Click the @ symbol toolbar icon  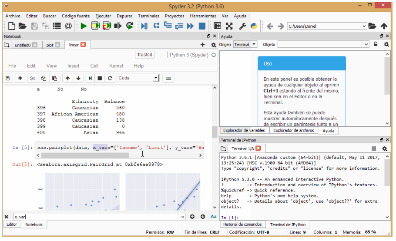coord(68,26)
